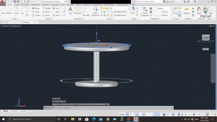This screenshot has width=217, height=122.
Task: Click the keyword search box in title bar
Action: (x=150, y=1)
